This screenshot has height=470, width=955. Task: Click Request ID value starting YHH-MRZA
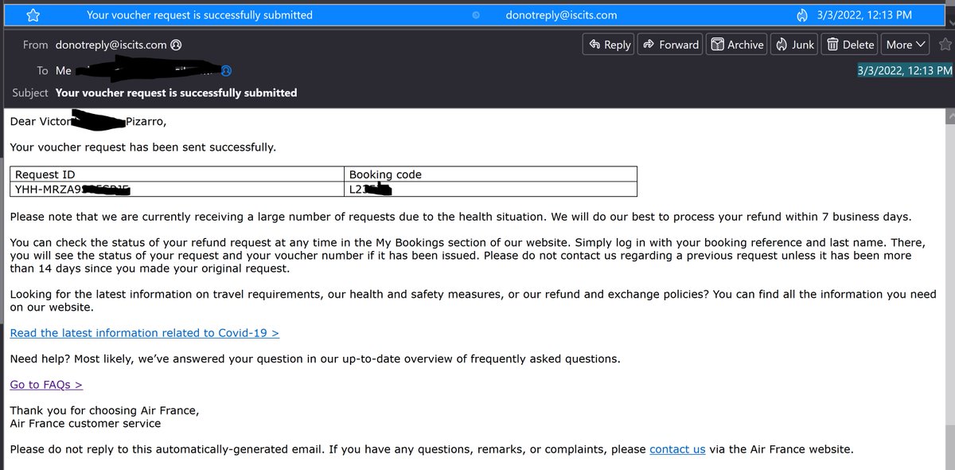coord(72,189)
